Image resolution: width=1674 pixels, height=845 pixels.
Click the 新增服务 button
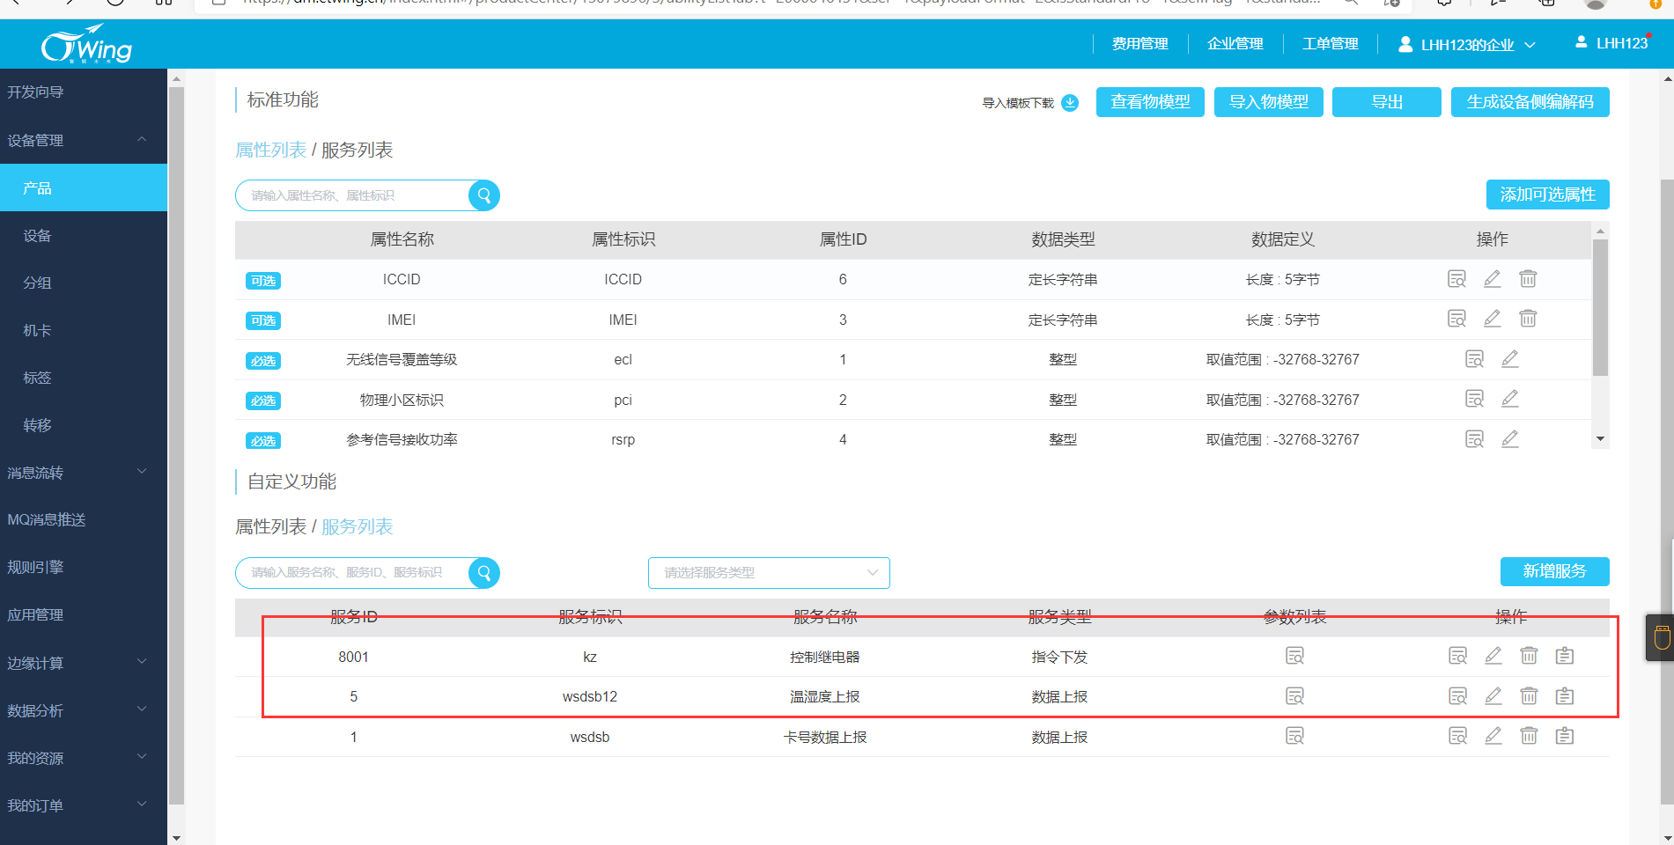tap(1555, 571)
